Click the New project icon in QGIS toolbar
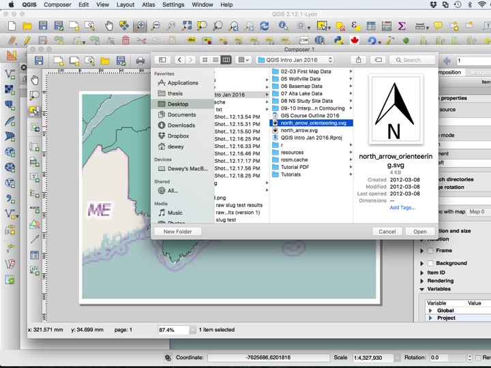 pyautogui.click(x=12, y=26)
